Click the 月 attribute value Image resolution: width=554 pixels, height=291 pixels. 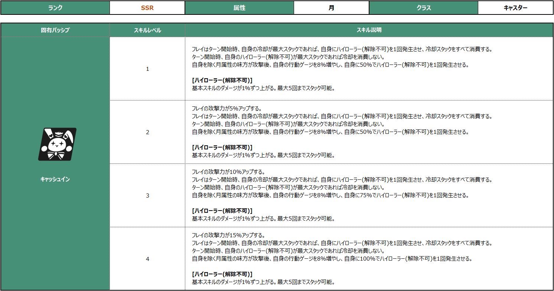[331, 8]
